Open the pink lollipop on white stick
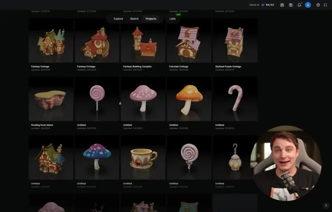Viewport: 332px width, 212px height. 97,99
